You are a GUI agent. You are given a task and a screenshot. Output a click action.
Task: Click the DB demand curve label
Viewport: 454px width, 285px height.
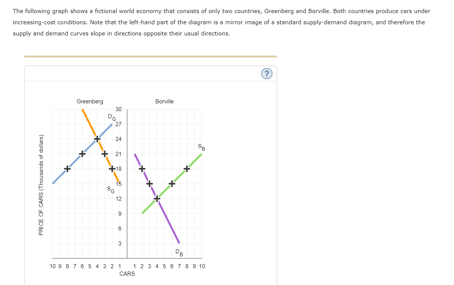click(178, 253)
